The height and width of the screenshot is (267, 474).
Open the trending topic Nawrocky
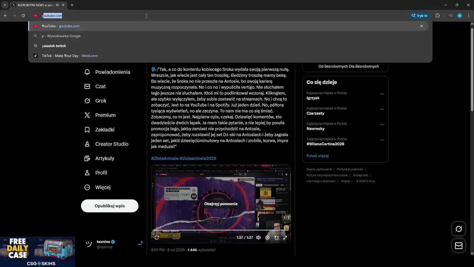point(316,129)
